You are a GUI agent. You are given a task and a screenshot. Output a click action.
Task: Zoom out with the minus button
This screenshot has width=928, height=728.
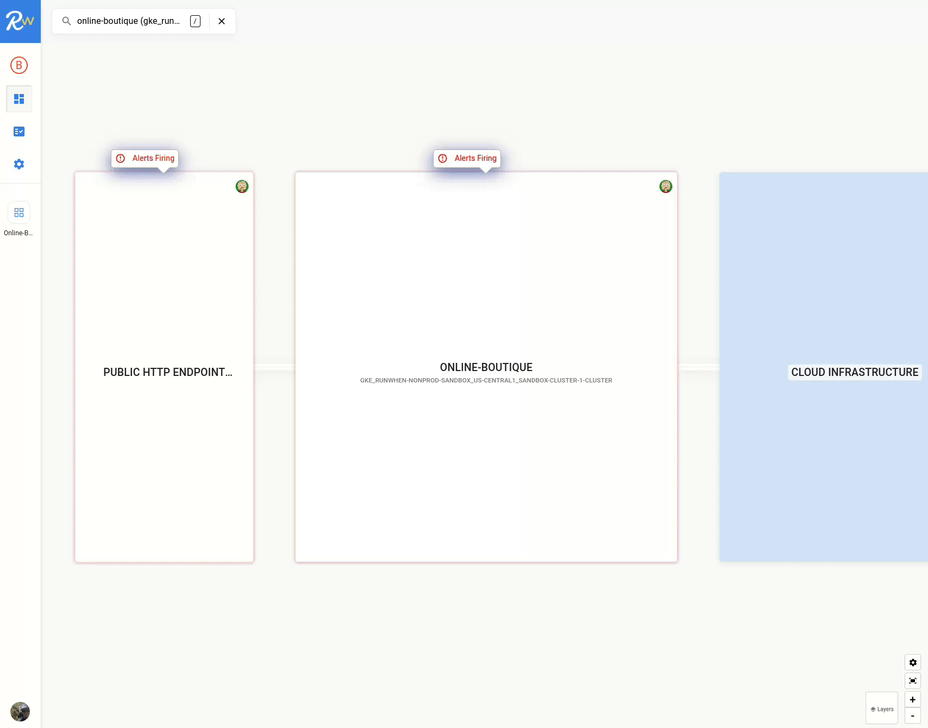point(913,716)
